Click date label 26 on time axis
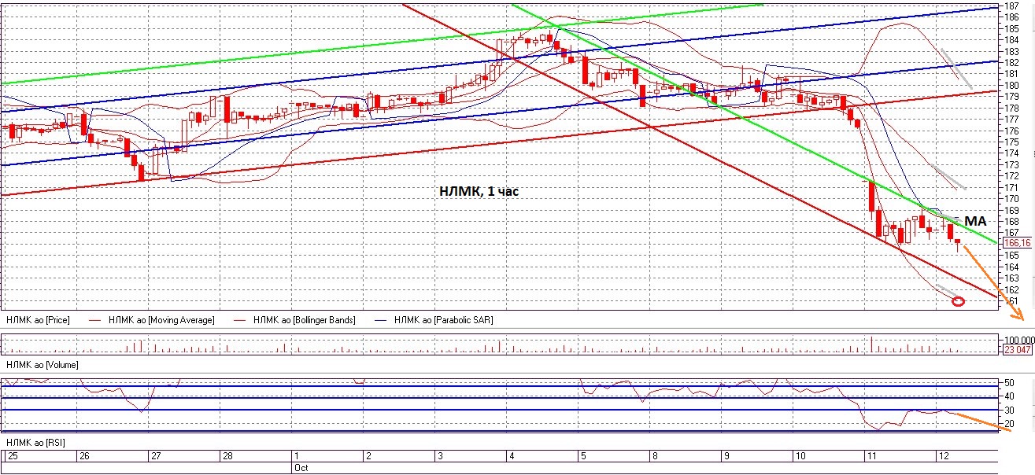 click(83, 456)
